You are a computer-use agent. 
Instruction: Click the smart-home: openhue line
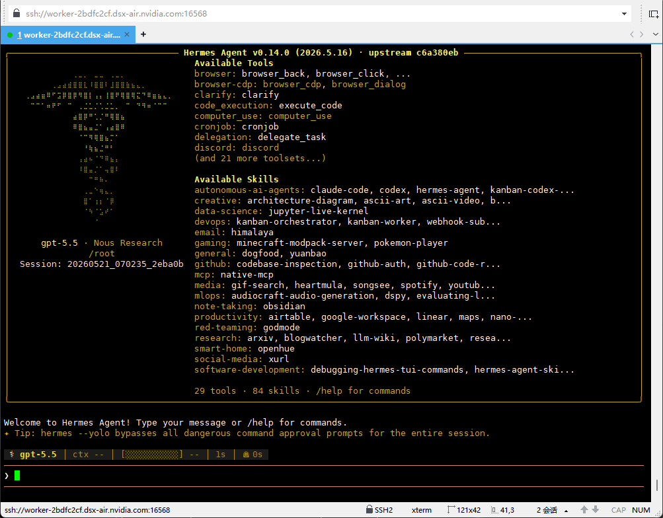(x=245, y=348)
